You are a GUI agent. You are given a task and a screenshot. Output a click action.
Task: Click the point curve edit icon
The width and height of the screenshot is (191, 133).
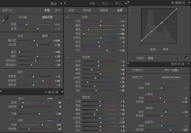[x=187, y=58]
